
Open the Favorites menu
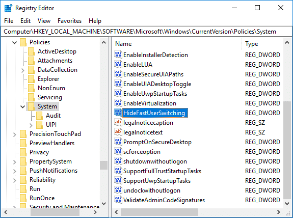(x=69, y=21)
